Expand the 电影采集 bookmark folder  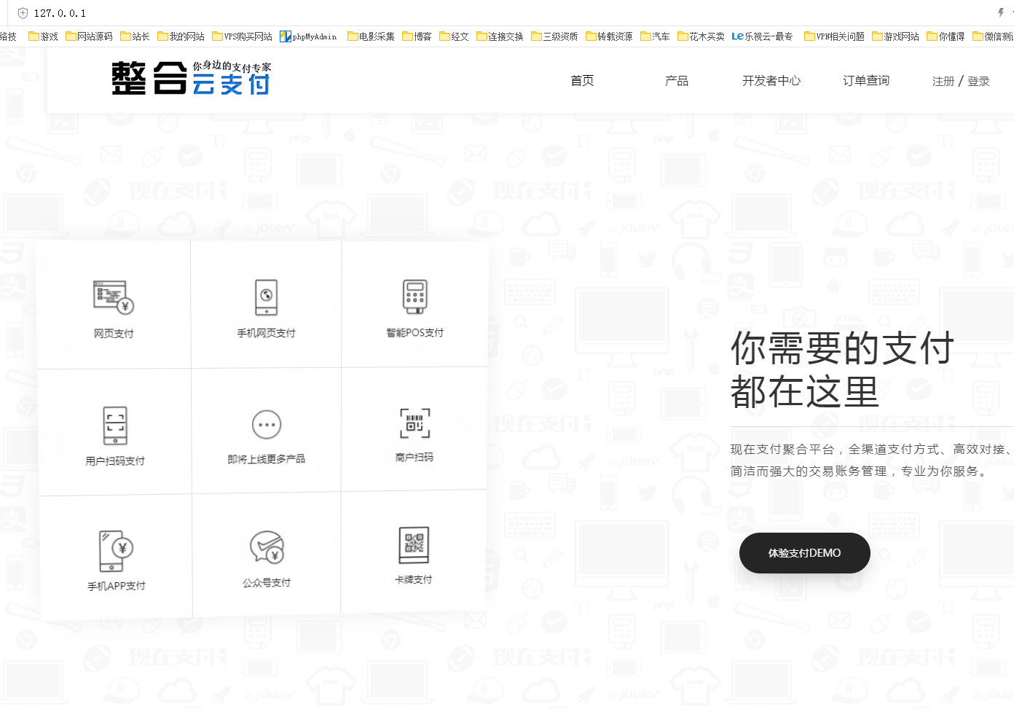(x=371, y=36)
